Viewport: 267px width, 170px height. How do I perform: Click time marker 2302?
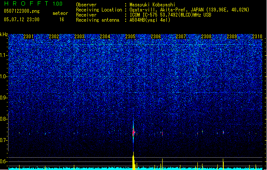[x=54, y=37]
